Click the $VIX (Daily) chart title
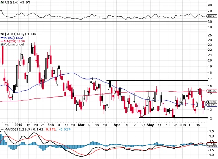This screenshot has width=218, height=159. click(16, 34)
